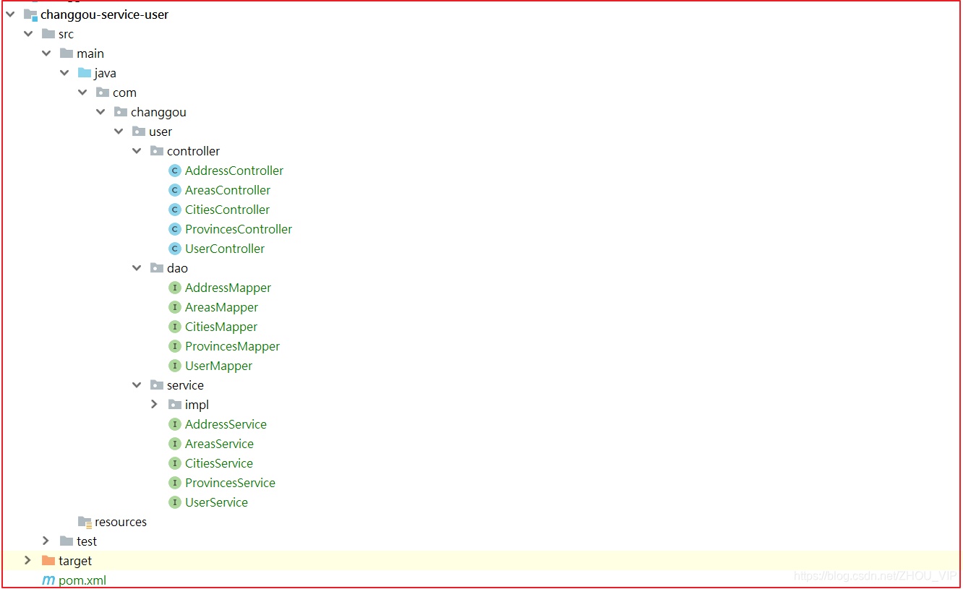Click the ProvincesService interface icon
The image size is (963, 589).
[174, 483]
